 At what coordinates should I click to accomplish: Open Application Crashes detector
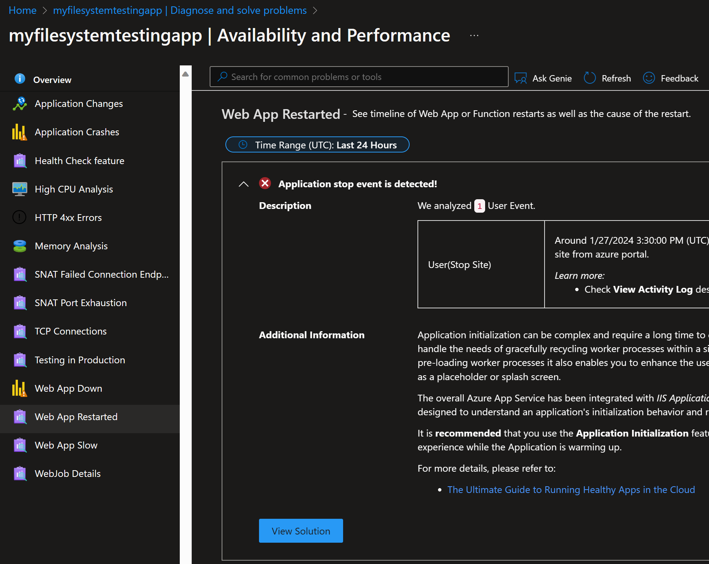click(90, 132)
